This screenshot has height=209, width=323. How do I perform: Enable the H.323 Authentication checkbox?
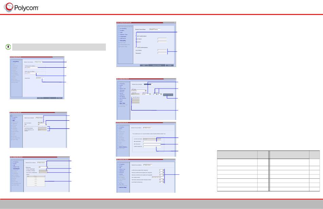point(136,47)
